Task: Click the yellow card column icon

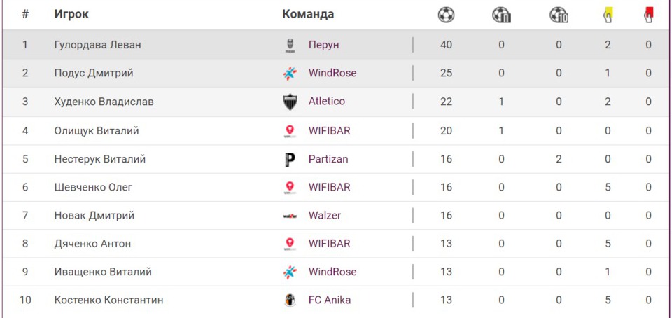Action: tap(608, 15)
